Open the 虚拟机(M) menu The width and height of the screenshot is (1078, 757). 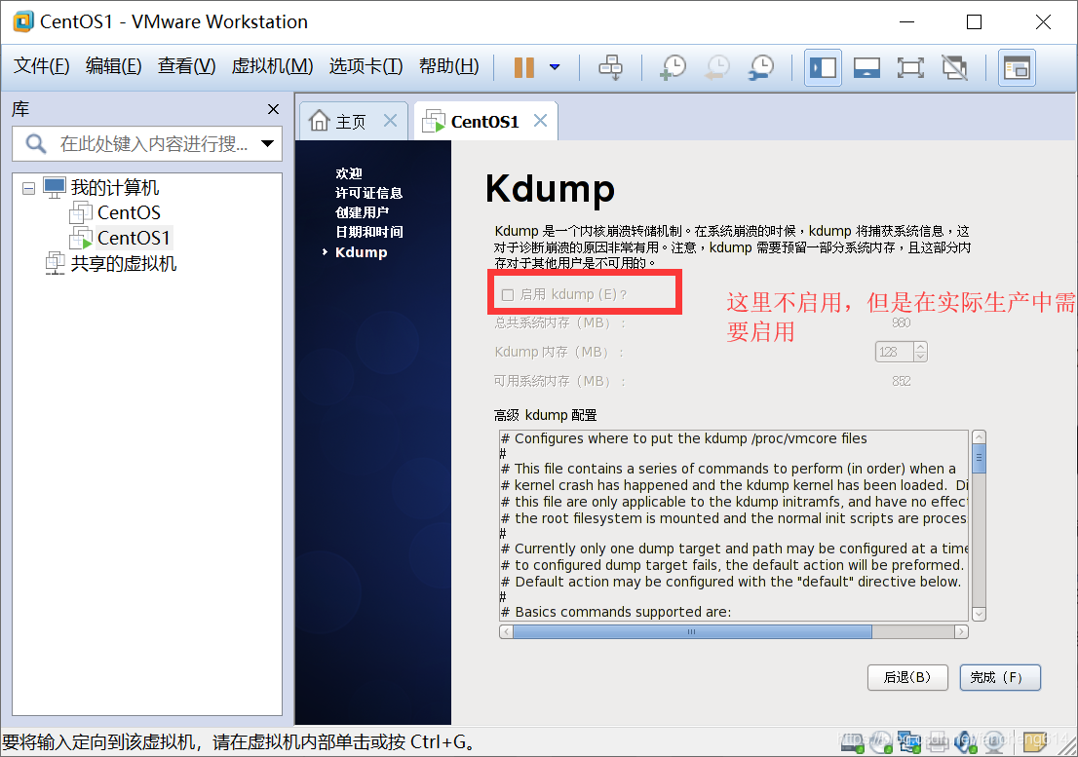(x=272, y=66)
